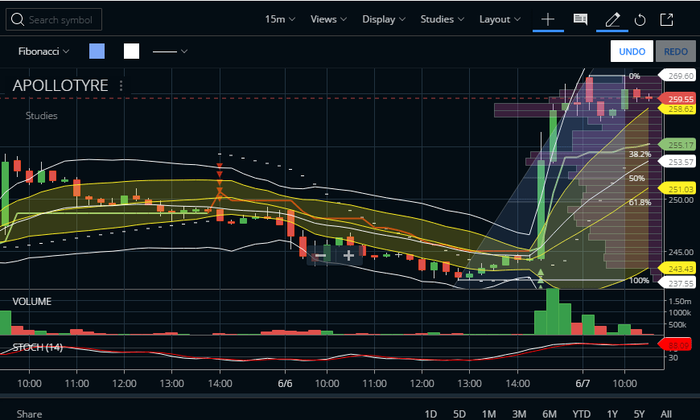Click the Fibonacci 50% level label
The height and width of the screenshot is (420, 700).
point(636,178)
